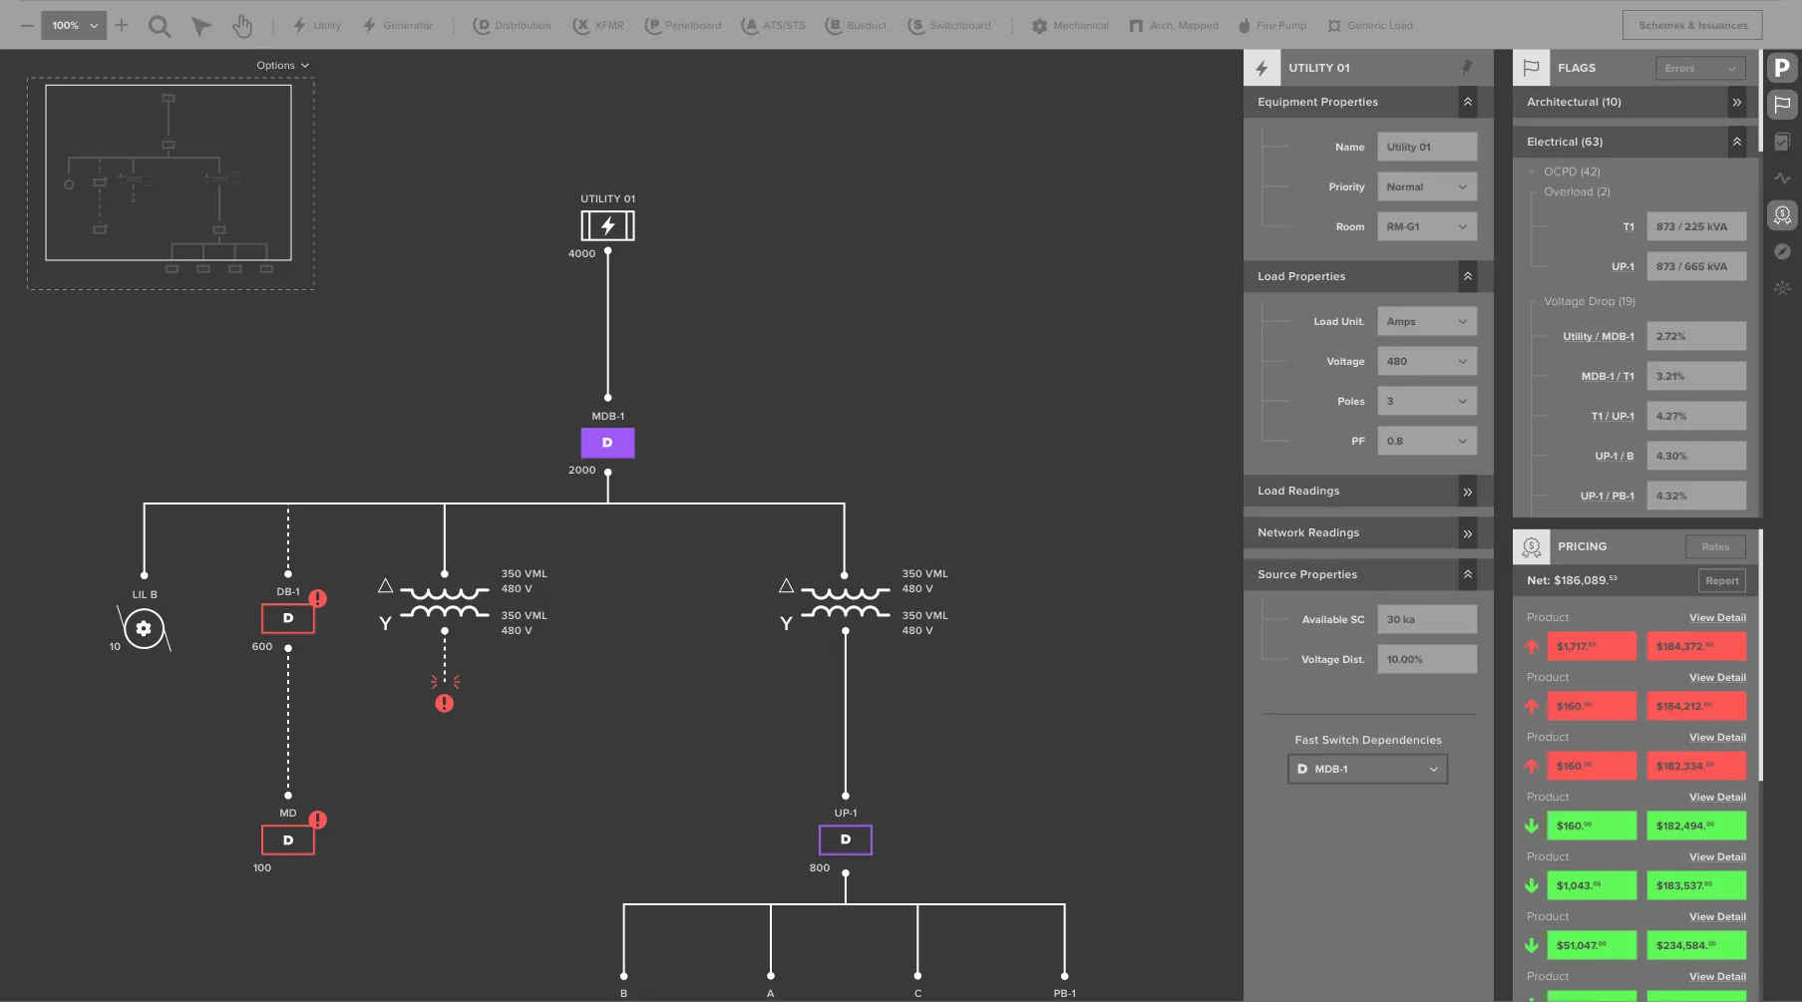The height and width of the screenshot is (1002, 1802).
Task: Pick the Switchboard tool
Action: coord(949,26)
